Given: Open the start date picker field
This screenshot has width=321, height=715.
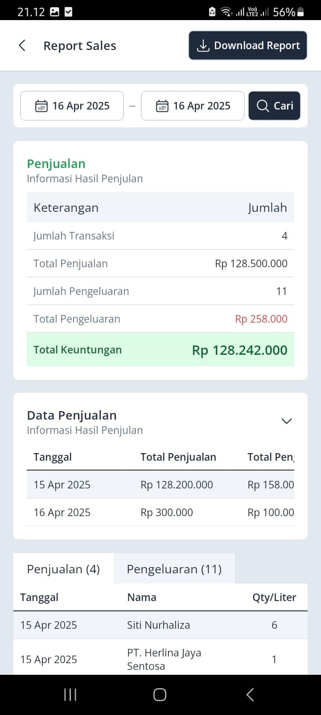Looking at the screenshot, I should coord(72,106).
